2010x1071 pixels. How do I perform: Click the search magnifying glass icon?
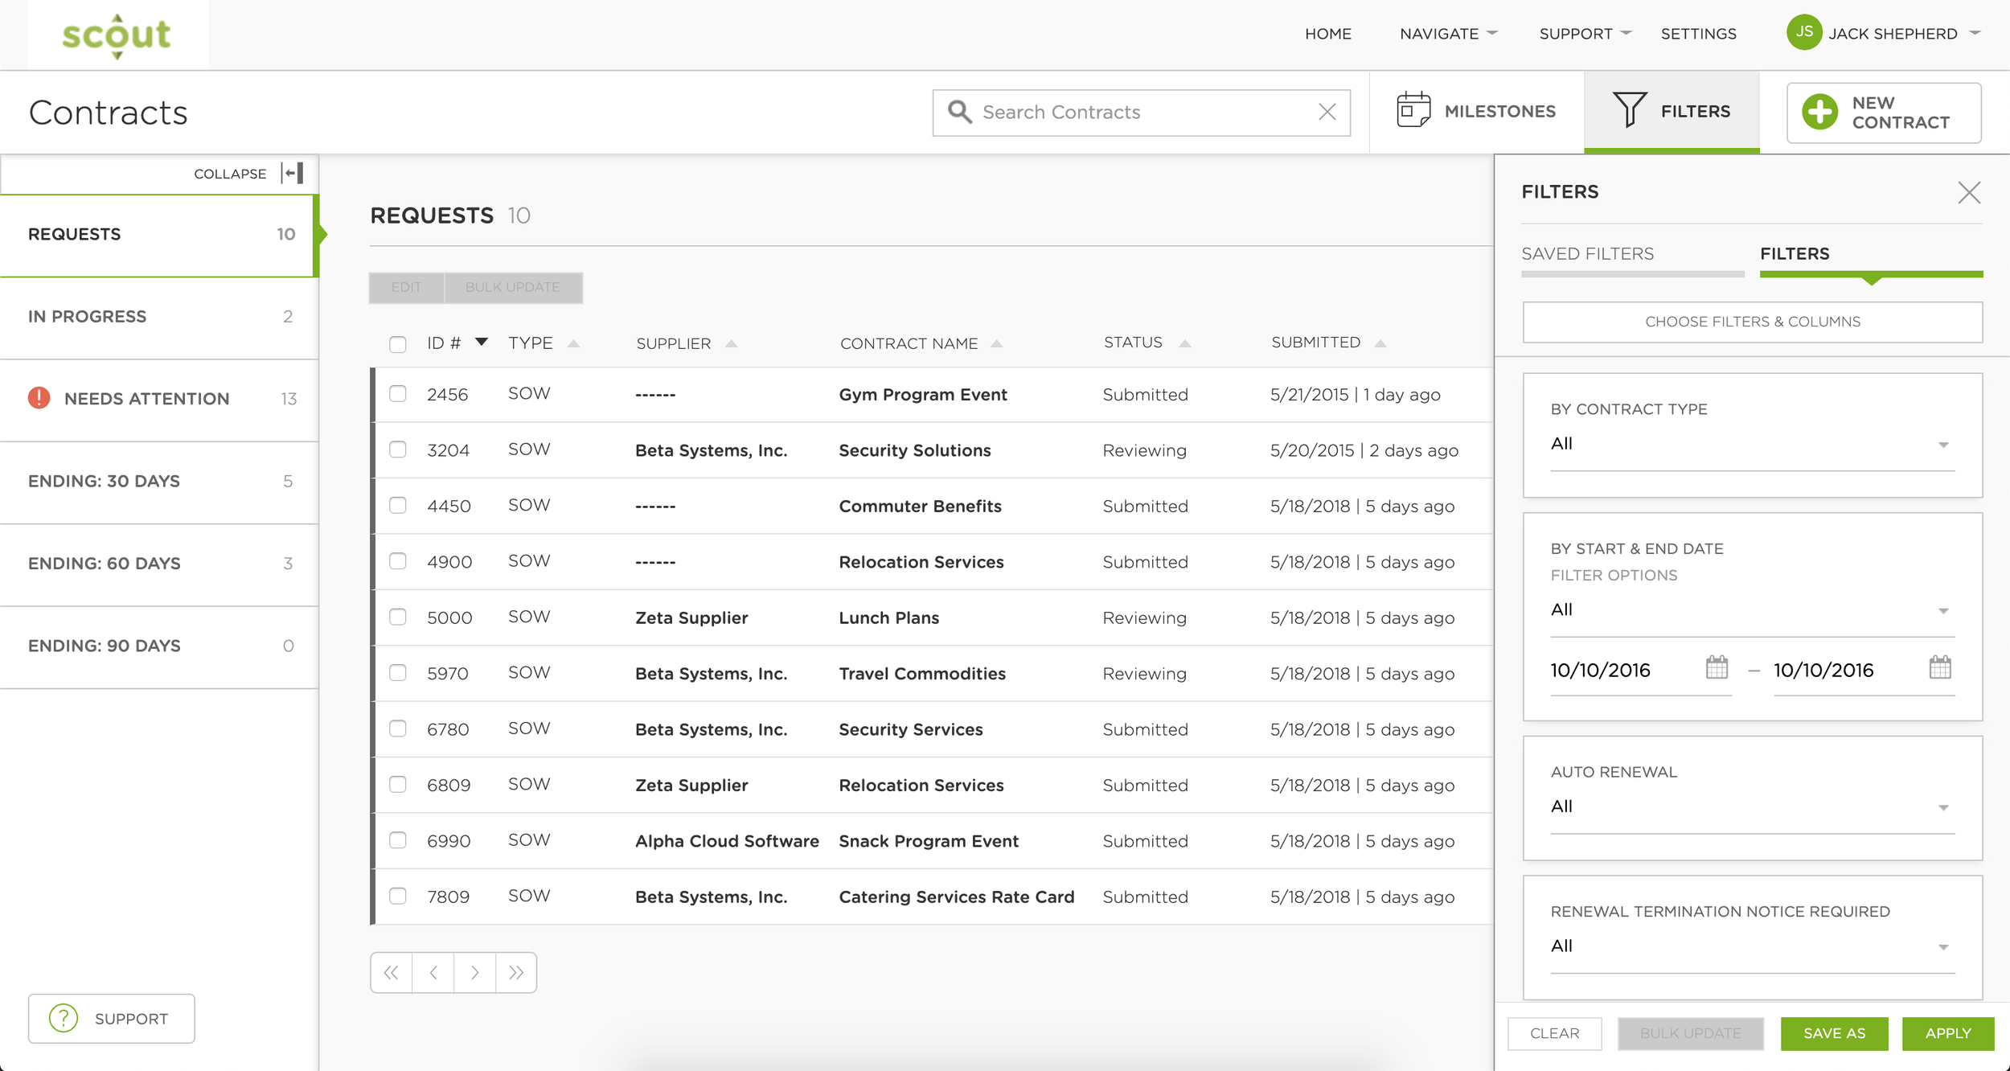pos(960,112)
